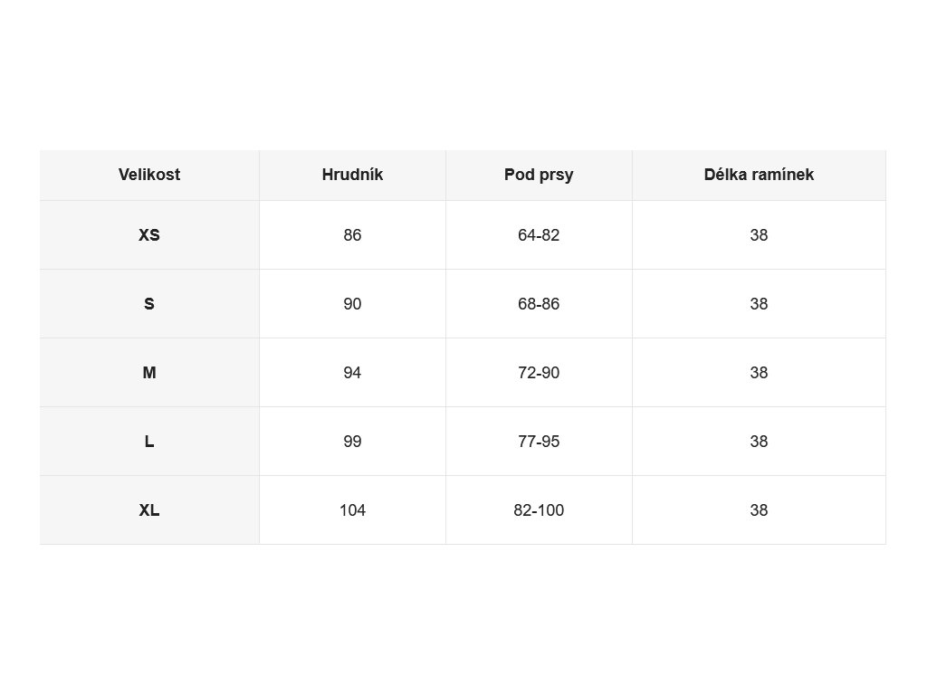The height and width of the screenshot is (695, 927).
Task: Select the L size row label
Action: pyautogui.click(x=149, y=442)
